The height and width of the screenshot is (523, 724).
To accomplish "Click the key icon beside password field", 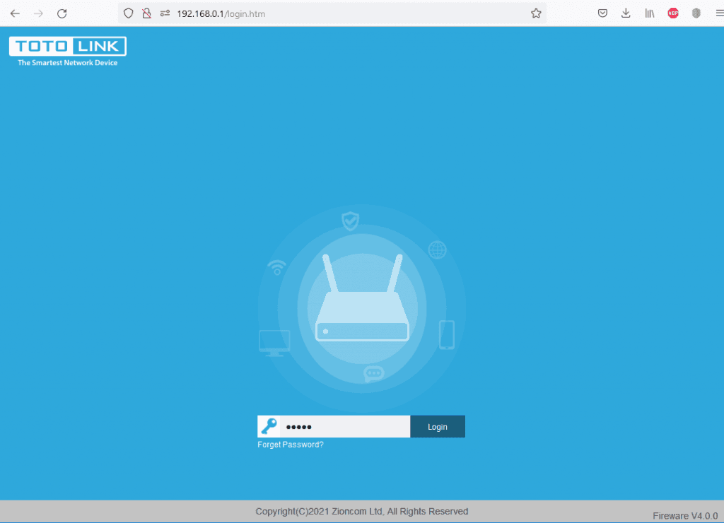I will (269, 427).
